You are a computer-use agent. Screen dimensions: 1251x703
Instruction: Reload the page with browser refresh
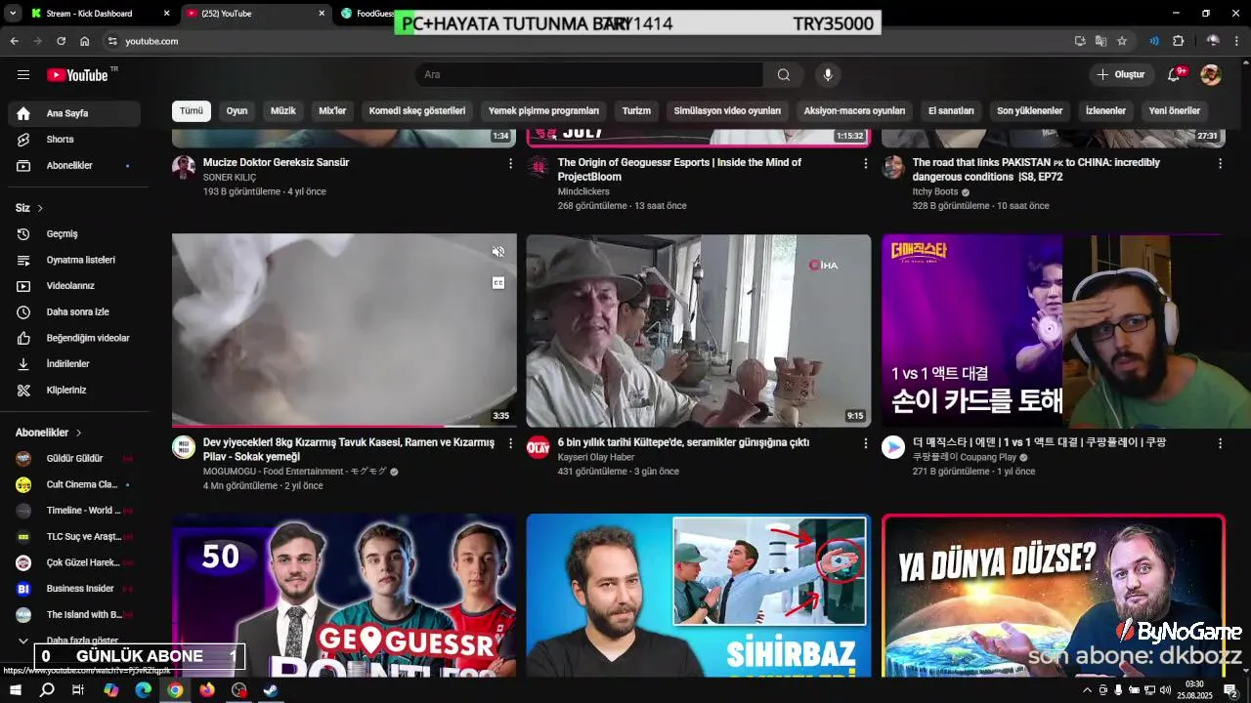[x=61, y=41]
